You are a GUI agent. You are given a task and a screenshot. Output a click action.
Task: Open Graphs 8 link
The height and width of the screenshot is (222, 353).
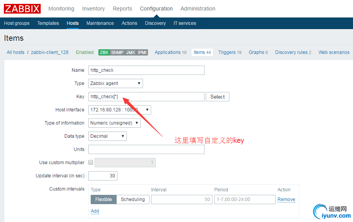[258, 52]
